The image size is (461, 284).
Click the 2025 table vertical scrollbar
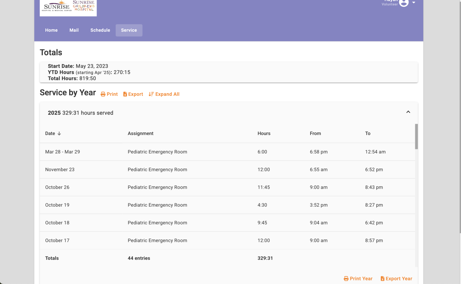[416, 136]
